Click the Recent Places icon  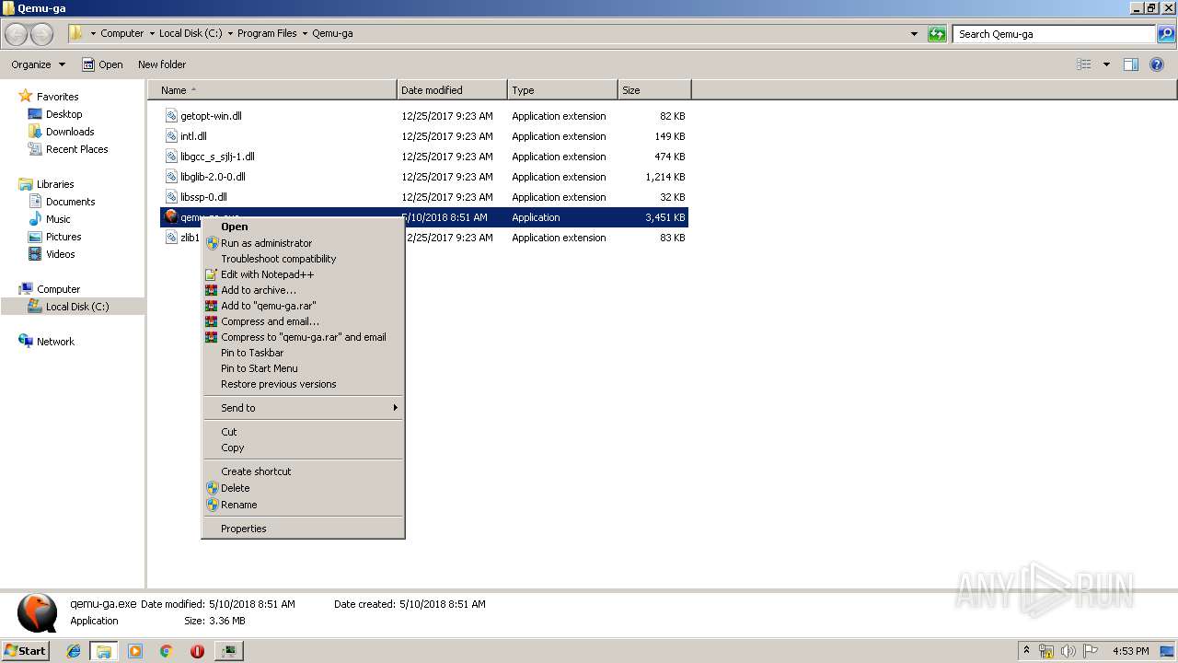35,149
